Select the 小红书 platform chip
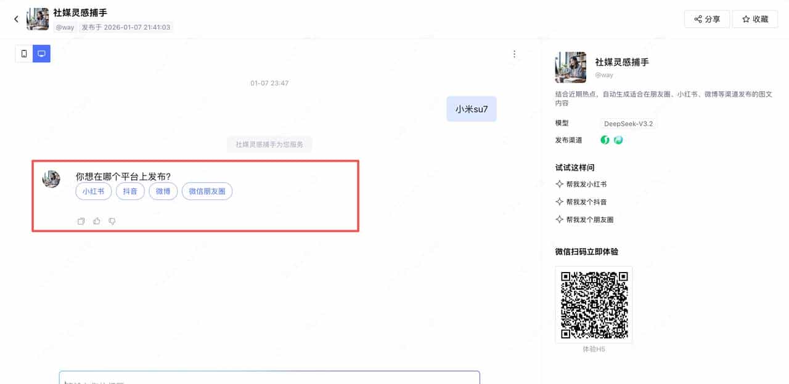 (93, 191)
